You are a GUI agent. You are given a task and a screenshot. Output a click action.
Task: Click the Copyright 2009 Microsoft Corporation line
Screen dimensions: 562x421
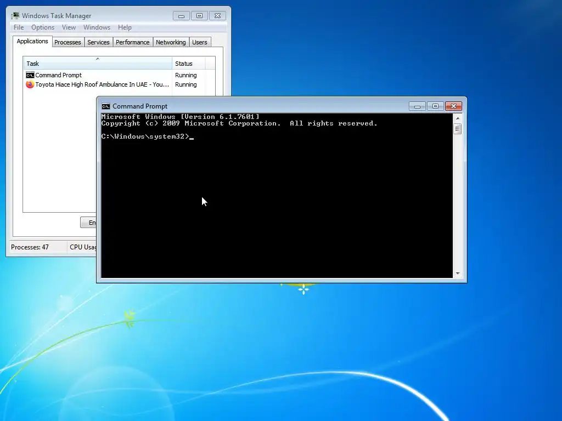coord(239,123)
